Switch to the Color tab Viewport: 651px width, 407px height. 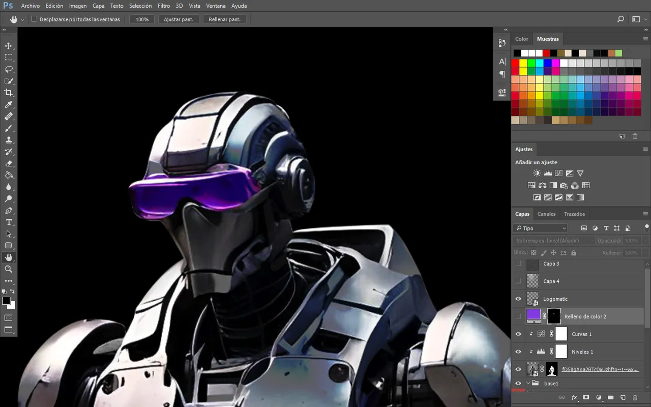point(522,39)
